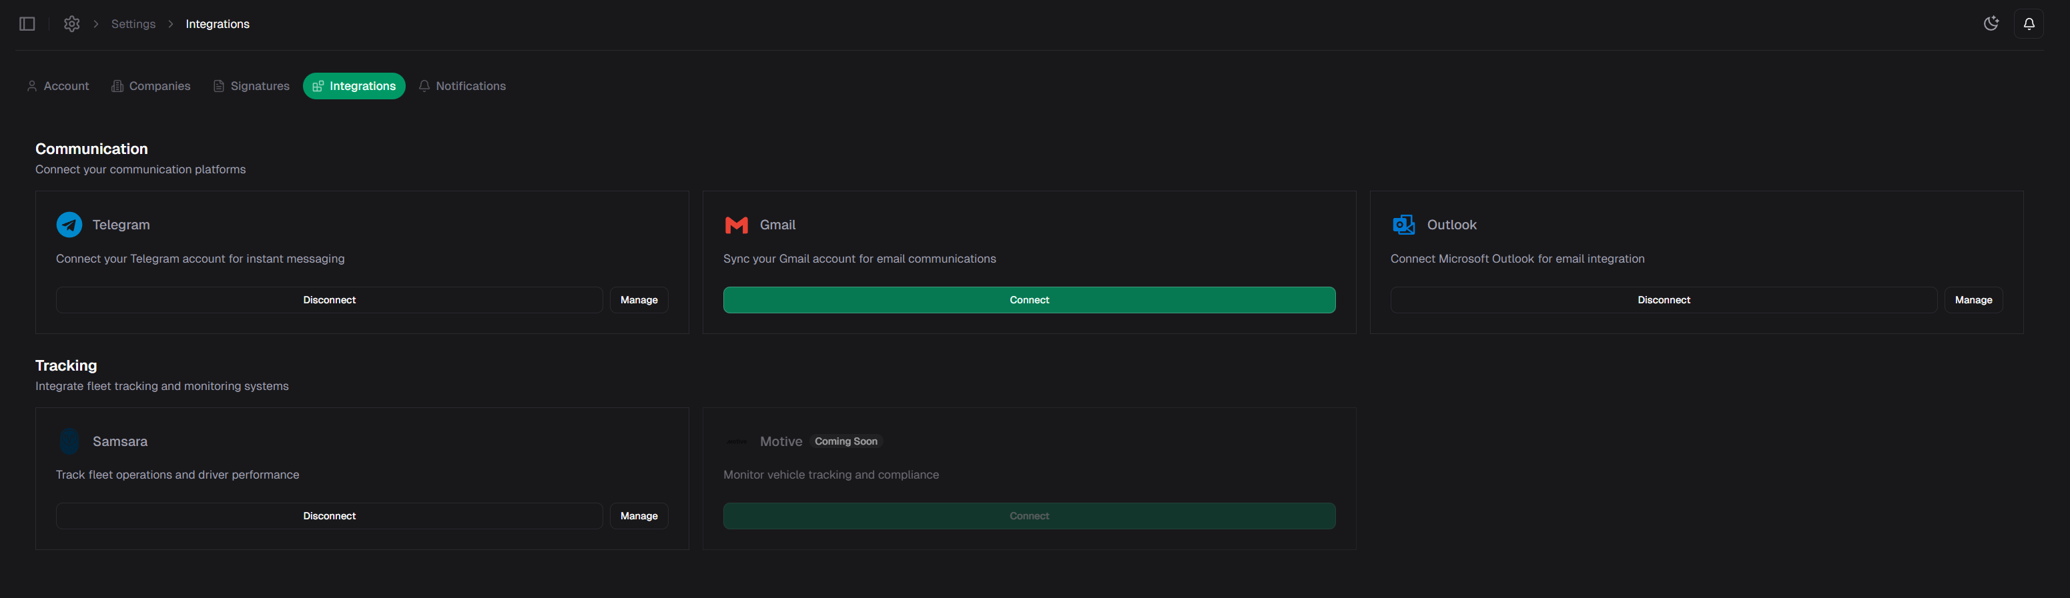Click the Outlook card title

[x=1451, y=225]
